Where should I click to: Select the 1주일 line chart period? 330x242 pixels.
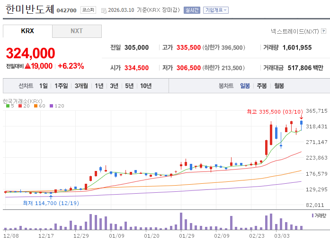click(x=61, y=86)
